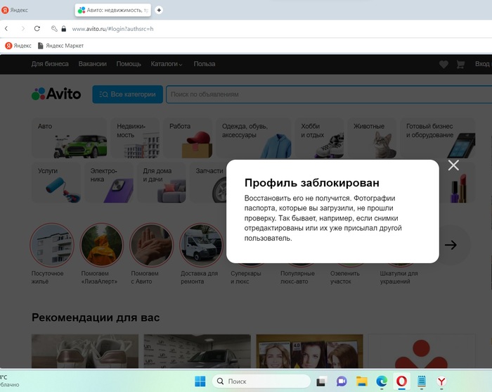492x392 pixels.
Task: Open Yandex Browser on taskbar
Action: click(x=441, y=381)
